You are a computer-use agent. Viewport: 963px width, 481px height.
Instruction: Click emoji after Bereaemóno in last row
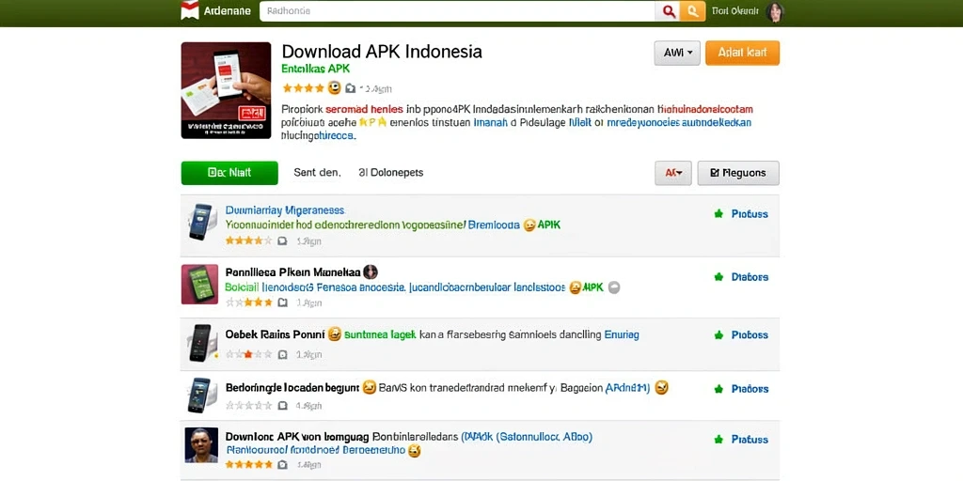[415, 451]
